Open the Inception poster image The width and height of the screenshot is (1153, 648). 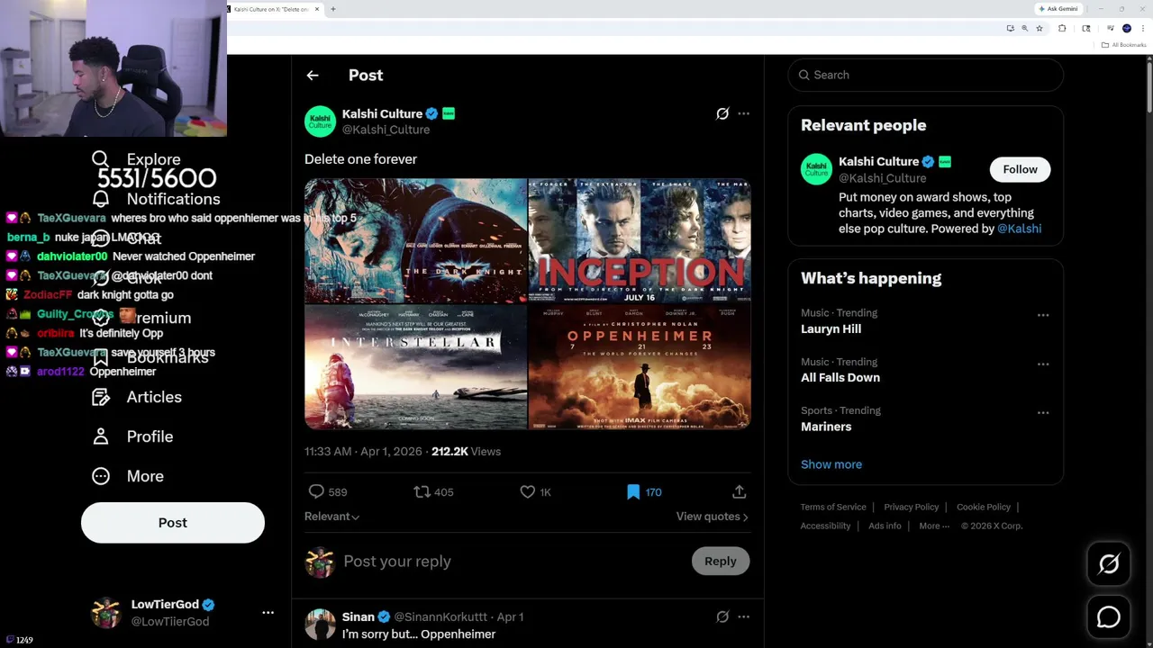coord(640,241)
